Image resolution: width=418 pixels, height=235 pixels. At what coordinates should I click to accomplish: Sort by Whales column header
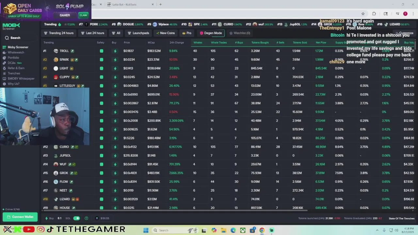[198, 42]
